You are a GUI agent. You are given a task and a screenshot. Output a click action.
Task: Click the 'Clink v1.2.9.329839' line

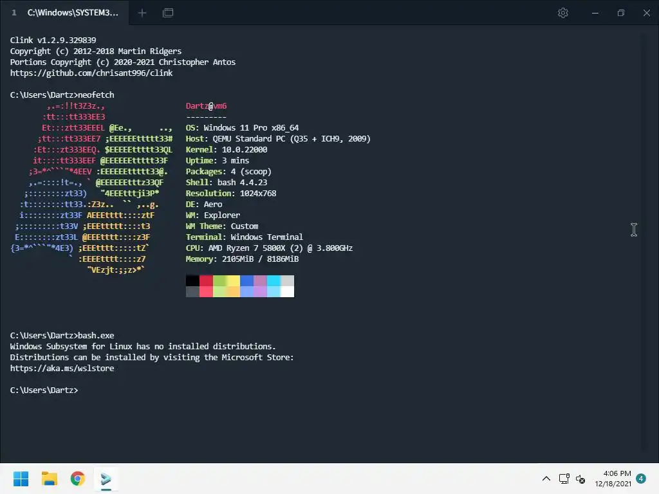[x=53, y=41]
